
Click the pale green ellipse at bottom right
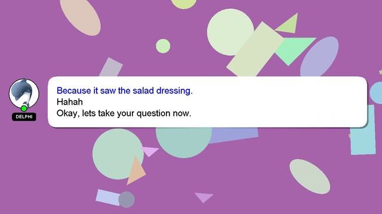(310, 177)
